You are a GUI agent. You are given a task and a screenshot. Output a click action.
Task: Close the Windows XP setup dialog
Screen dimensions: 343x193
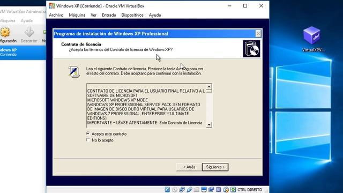click(x=258, y=34)
